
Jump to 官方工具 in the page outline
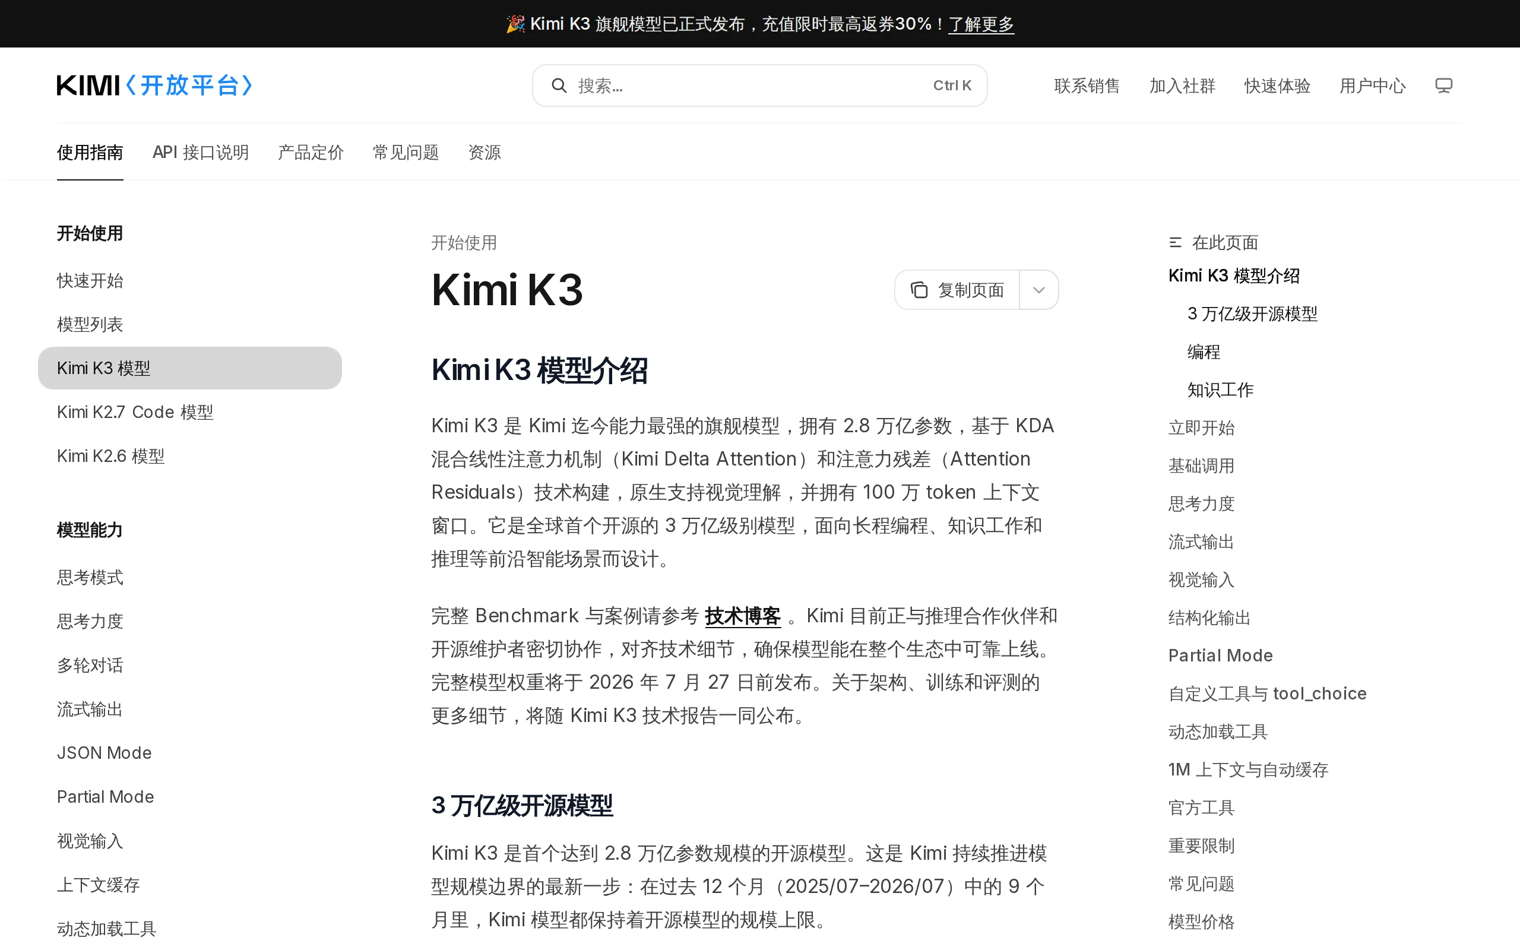(1201, 807)
